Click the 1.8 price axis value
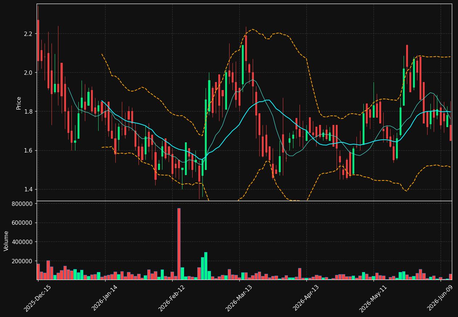Image resolution: width=458 pixels, height=317 pixels. 28,111
